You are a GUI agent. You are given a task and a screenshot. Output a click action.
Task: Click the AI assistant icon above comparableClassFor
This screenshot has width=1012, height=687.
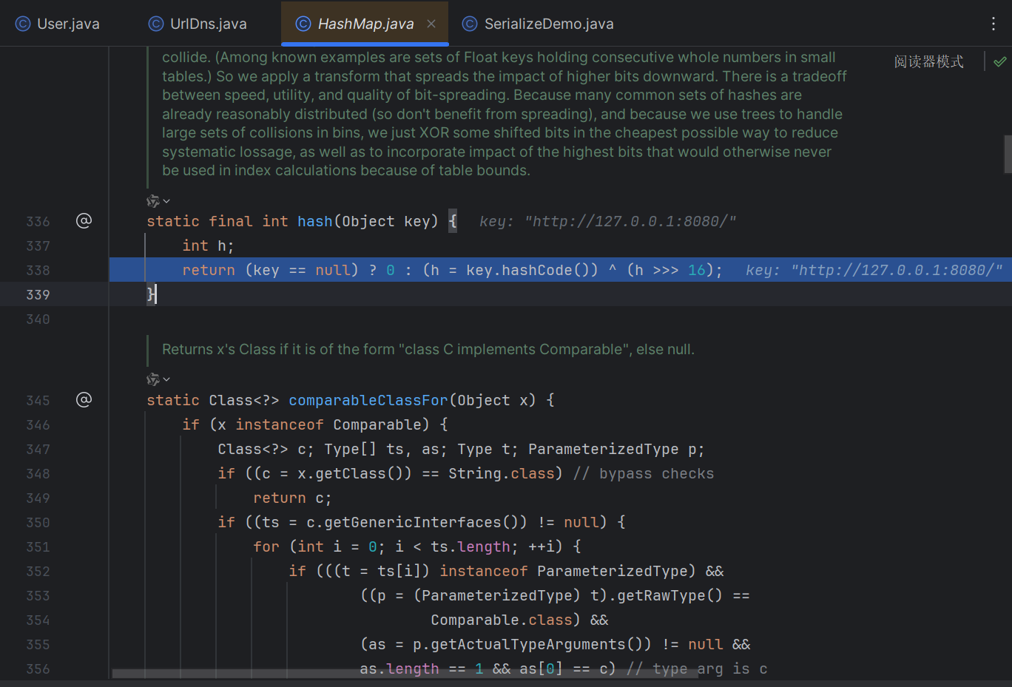tap(153, 379)
